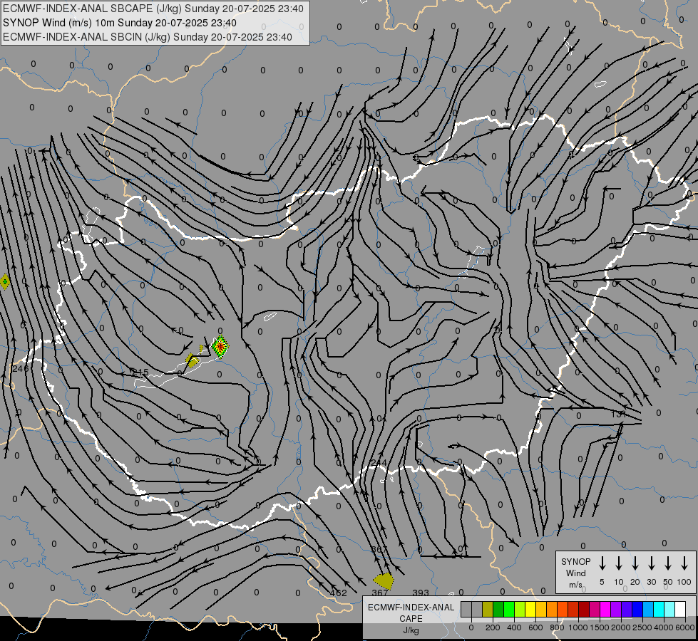Click the 100 m/s wind arrow in legend
Image resolution: width=698 pixels, height=641 pixels.
tap(684, 563)
